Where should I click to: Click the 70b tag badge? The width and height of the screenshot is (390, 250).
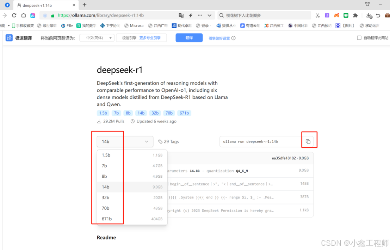coord(169,113)
